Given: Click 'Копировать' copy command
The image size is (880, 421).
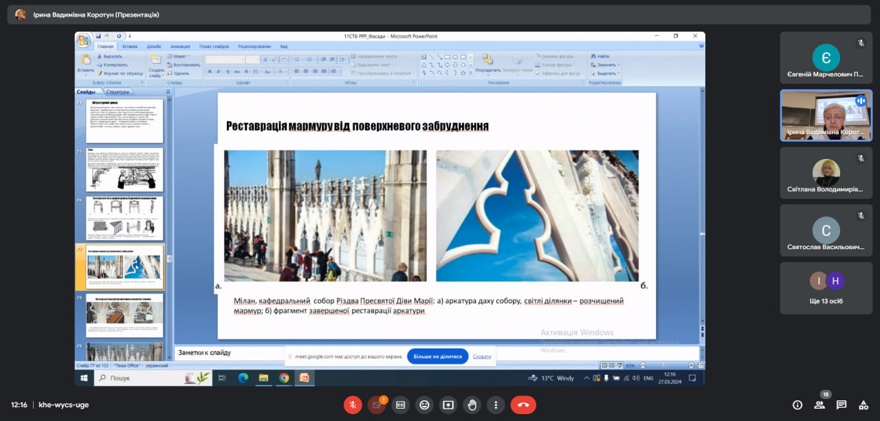Looking at the screenshot, I should click(x=112, y=65).
